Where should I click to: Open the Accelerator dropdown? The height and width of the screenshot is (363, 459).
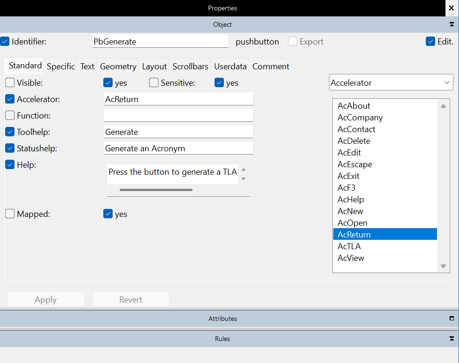391,83
